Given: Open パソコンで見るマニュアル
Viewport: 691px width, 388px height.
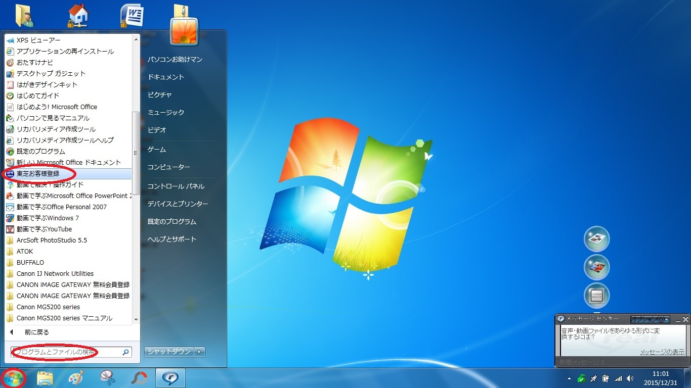Looking at the screenshot, I should coord(68,118).
